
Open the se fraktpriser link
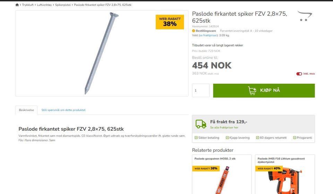point(208,35)
